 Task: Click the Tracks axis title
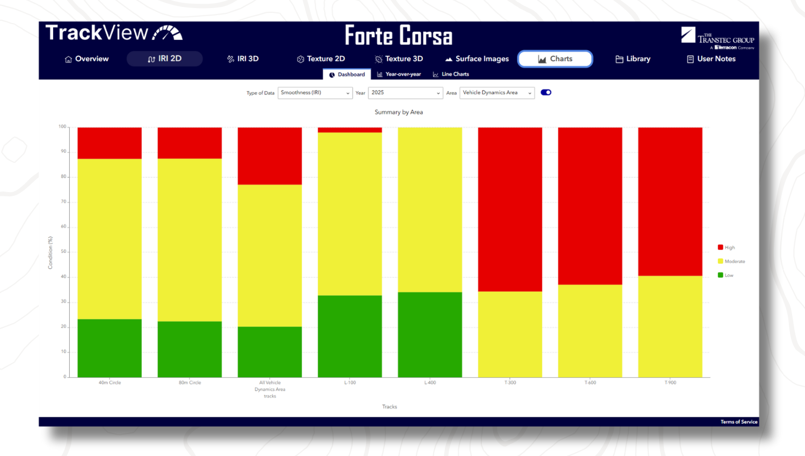point(390,407)
